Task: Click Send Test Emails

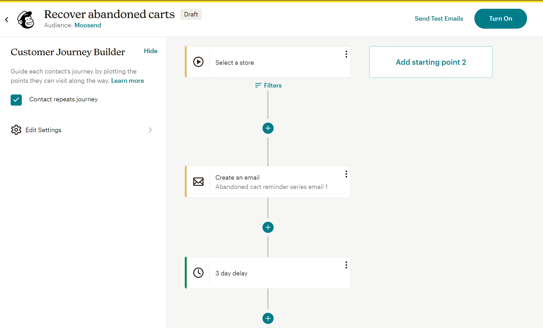Action: [439, 19]
